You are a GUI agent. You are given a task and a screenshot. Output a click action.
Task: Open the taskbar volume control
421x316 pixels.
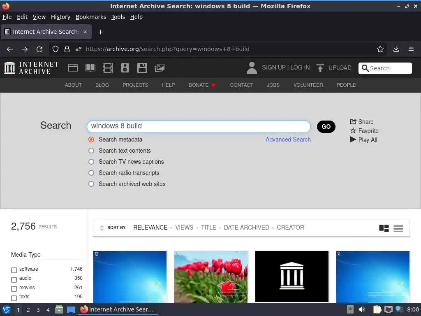click(x=362, y=309)
